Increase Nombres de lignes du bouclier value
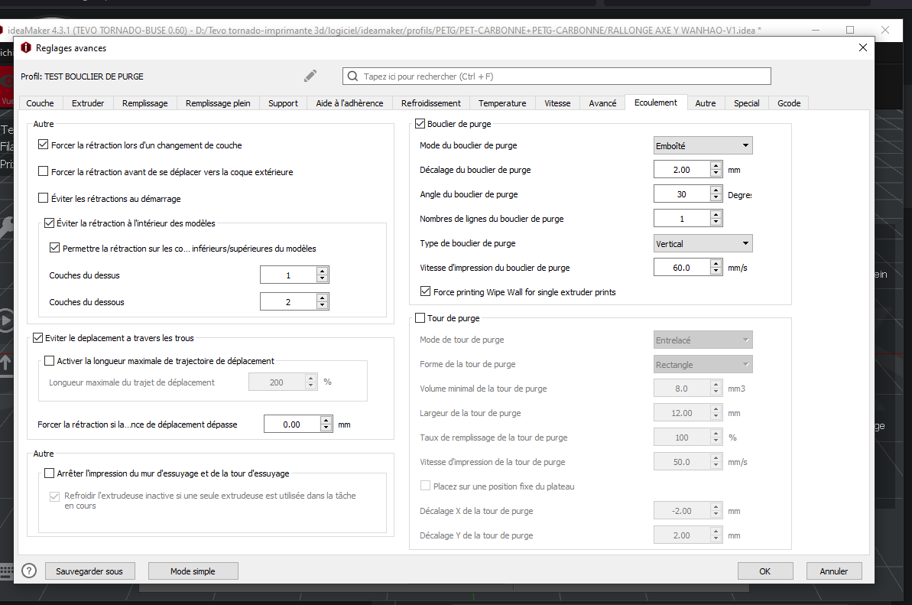The image size is (912, 605). point(716,215)
